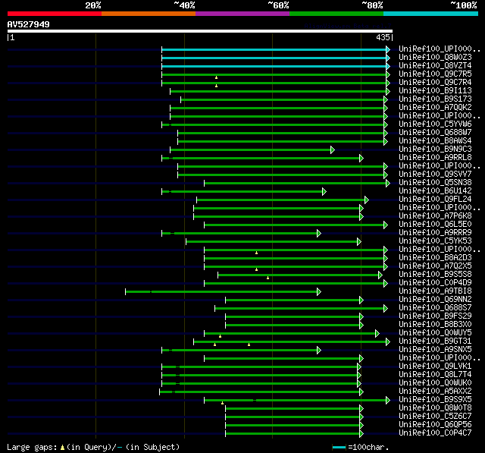Screen dimensions: 485x453
Task: Click the arrowhead ending the UniRef100_Q9FL24 alignment
Action: [367, 200]
